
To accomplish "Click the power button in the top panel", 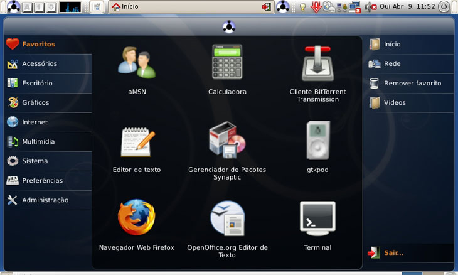I will click(444, 7).
